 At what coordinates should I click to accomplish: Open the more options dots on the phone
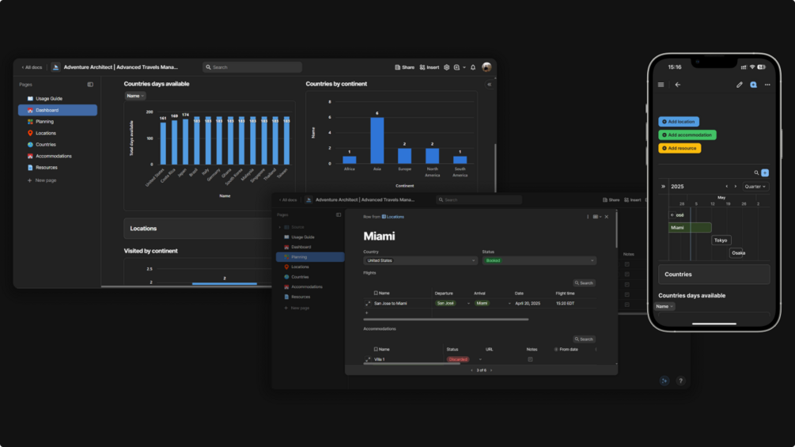point(767,85)
